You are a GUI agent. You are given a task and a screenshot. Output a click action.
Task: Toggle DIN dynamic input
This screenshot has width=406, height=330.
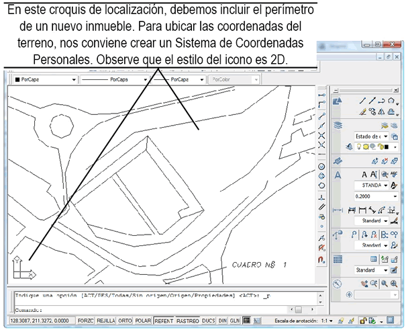coord(222,321)
